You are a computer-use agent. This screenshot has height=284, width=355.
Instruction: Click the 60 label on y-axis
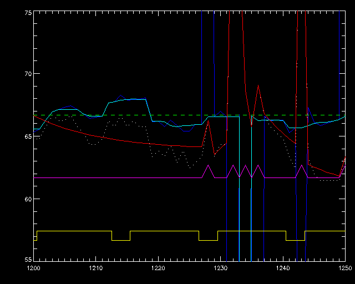pos(26,199)
